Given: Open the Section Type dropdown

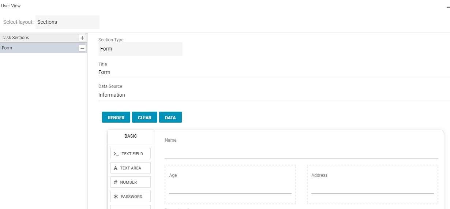Looking at the screenshot, I should (x=140, y=49).
